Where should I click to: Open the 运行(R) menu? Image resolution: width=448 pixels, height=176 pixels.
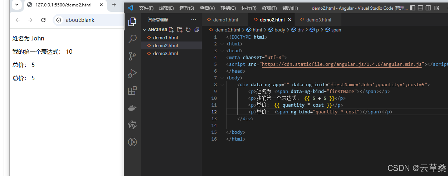click(x=249, y=8)
